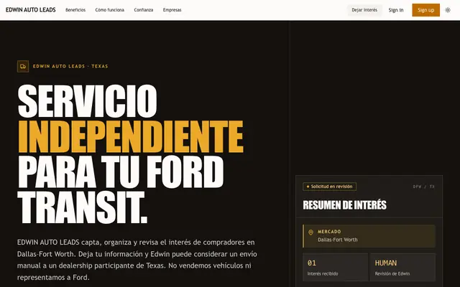Click the Dallas-Fort Worth market value
Image resolution: width=460 pixels, height=287 pixels.
click(338, 240)
